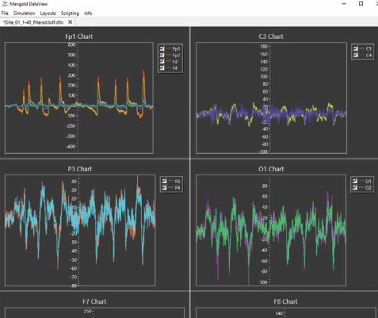The height and width of the screenshot is (318, 378).
Task: Maximize the Mangold DataView window
Action: pyautogui.click(x=361, y=4)
